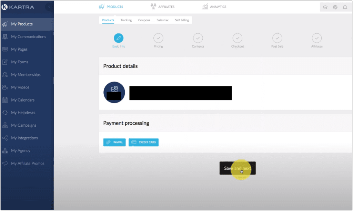Collapse the sidebar with the arrow
The width and height of the screenshot is (353, 211).
tap(49, 7)
